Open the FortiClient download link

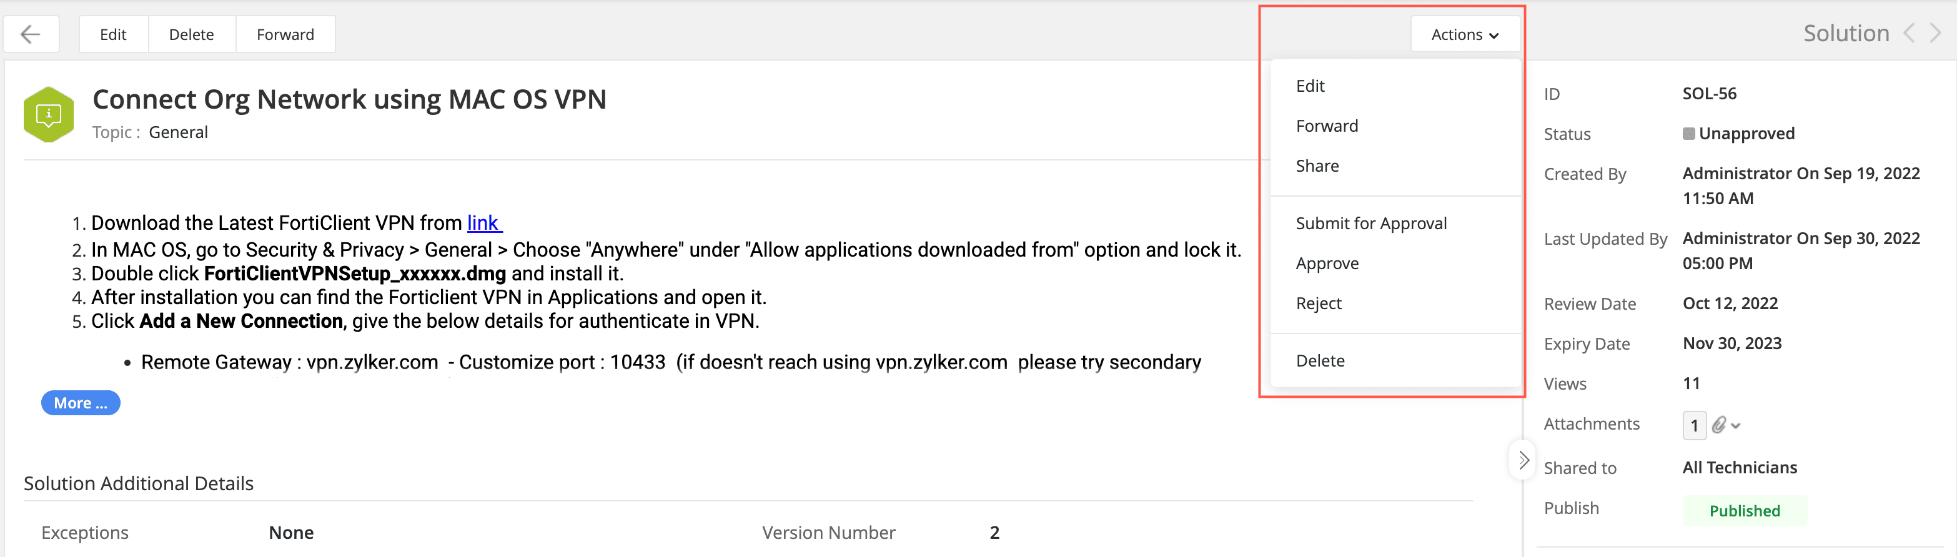pyautogui.click(x=483, y=223)
